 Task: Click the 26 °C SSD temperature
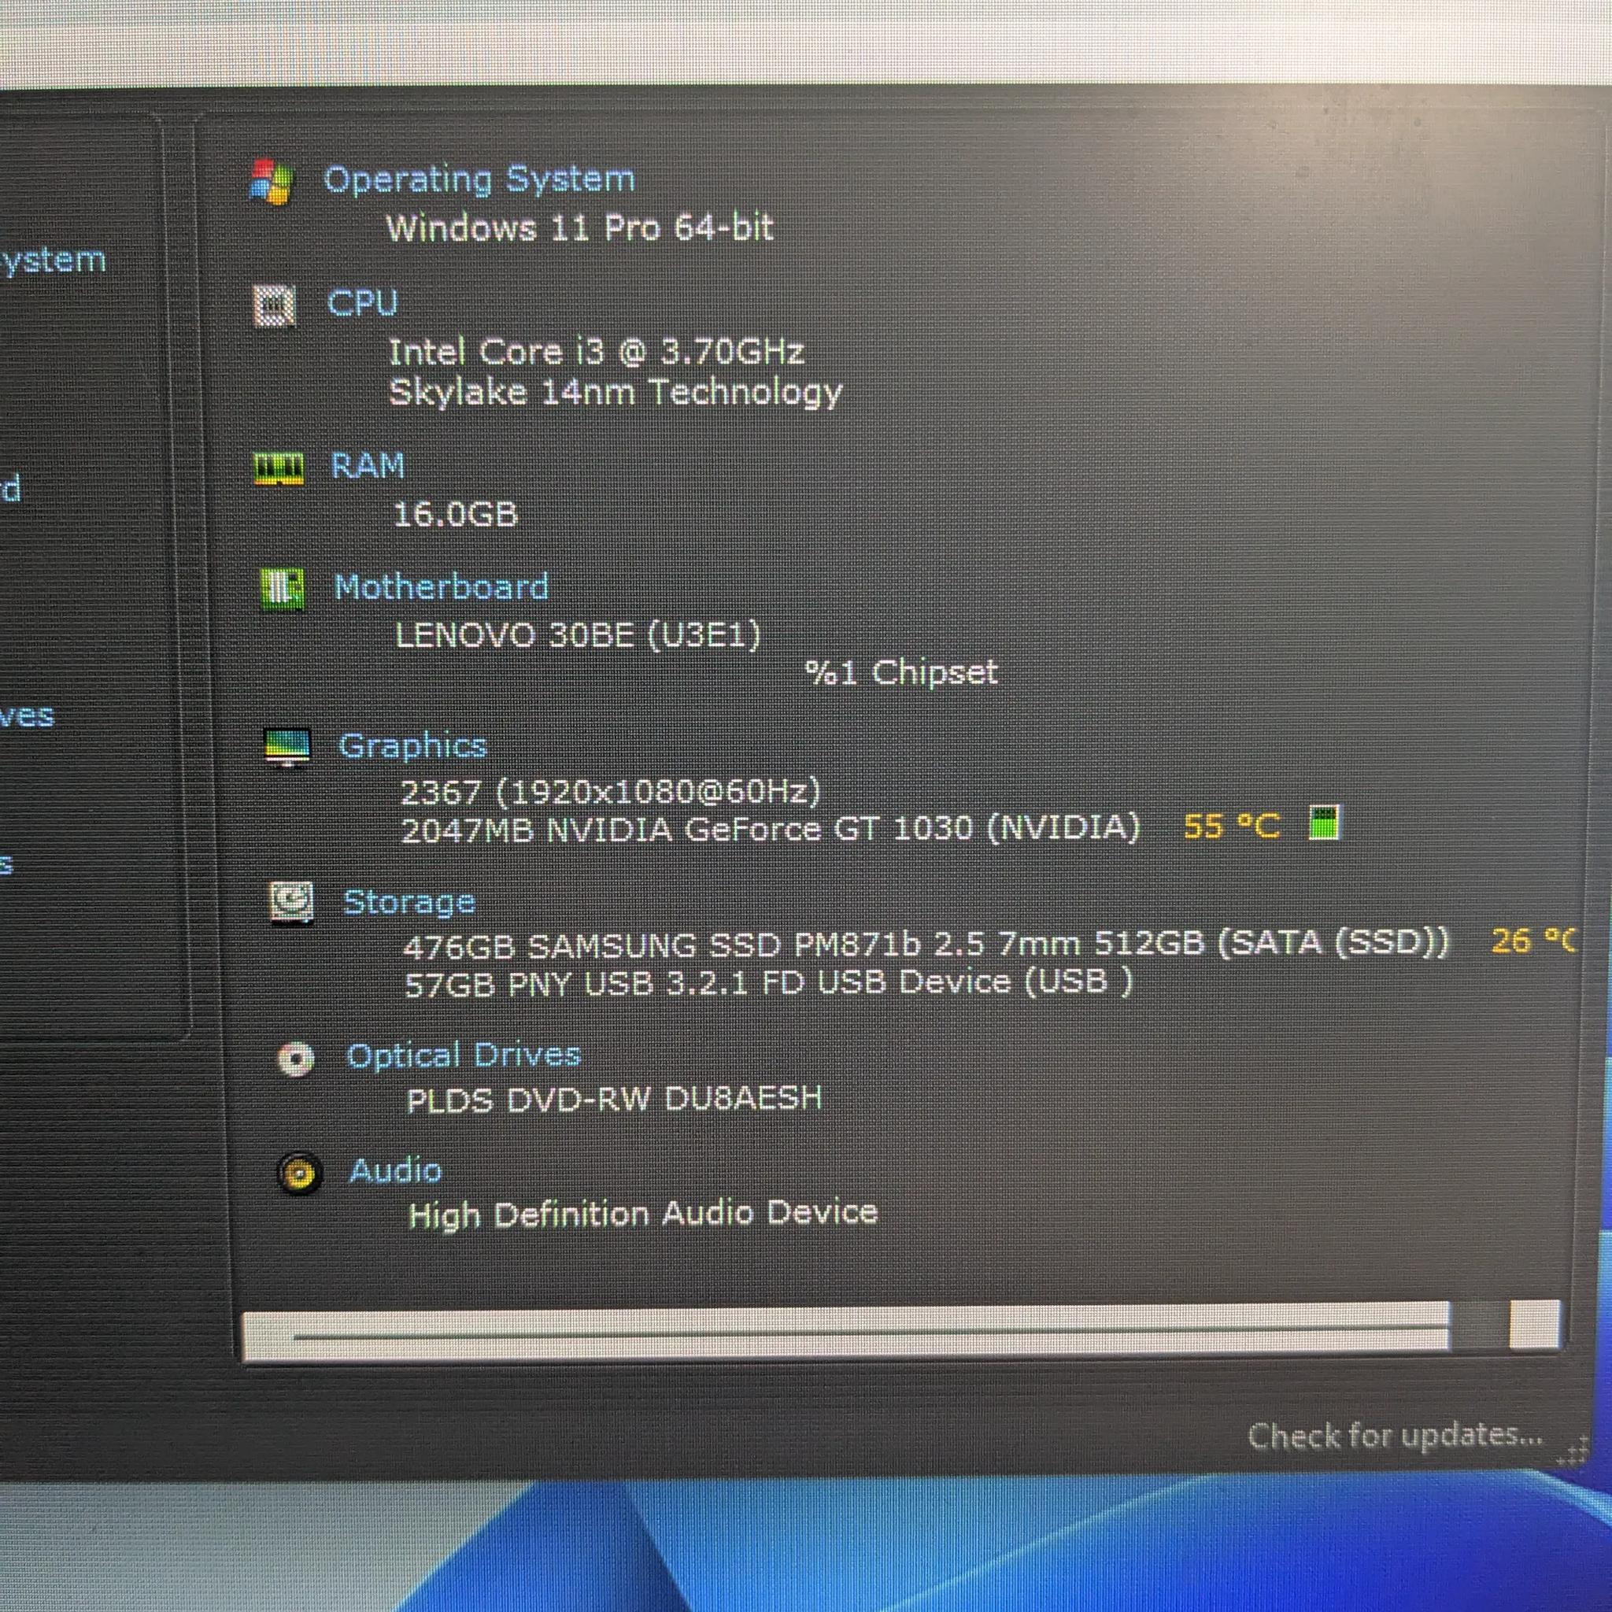(x=1533, y=941)
